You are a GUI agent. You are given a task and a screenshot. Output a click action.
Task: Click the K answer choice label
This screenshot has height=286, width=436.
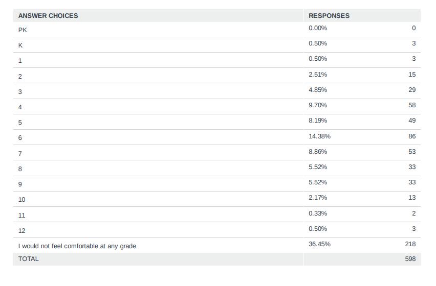click(20, 45)
